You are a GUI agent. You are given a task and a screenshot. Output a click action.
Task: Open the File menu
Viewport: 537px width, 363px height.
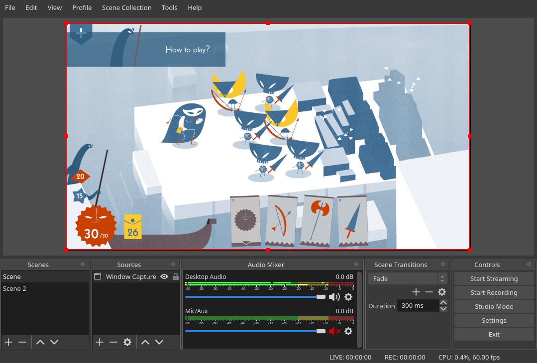click(x=10, y=7)
